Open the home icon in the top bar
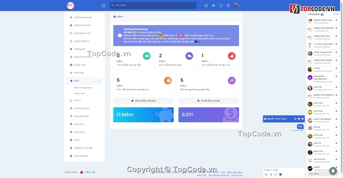Screen dimensions: 343x178 click(x=104, y=5)
